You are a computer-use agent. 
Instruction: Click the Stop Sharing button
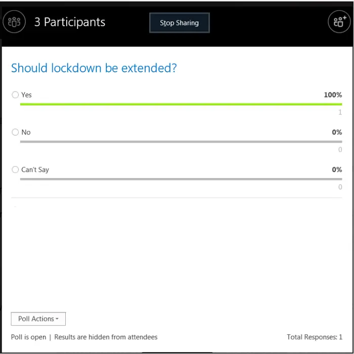click(180, 23)
